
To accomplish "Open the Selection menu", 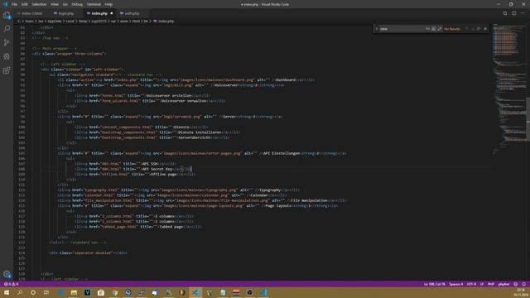I will click(x=39, y=4).
